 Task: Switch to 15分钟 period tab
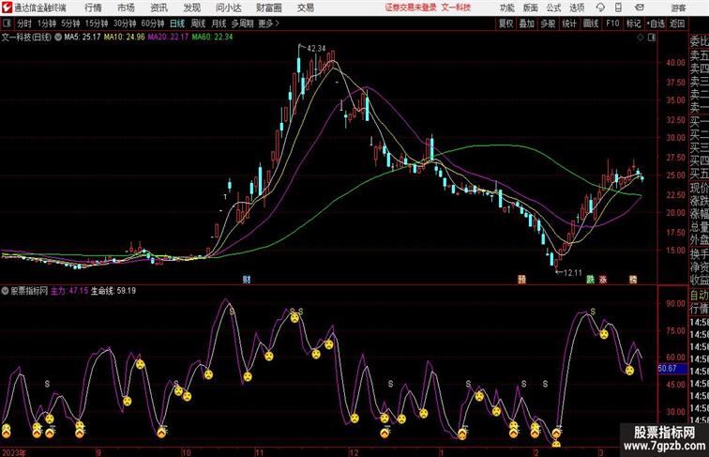tap(97, 23)
